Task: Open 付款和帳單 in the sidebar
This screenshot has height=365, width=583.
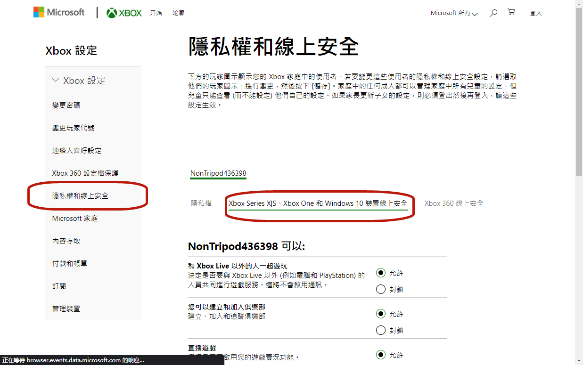Action: point(69,264)
